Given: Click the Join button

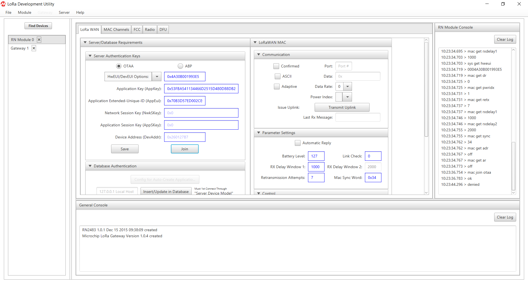Looking at the screenshot, I should (x=185, y=149).
